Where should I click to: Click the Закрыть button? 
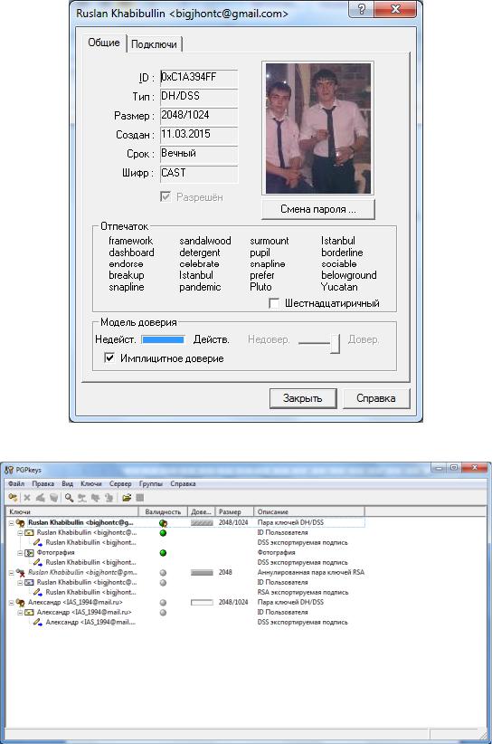pyautogui.click(x=303, y=398)
